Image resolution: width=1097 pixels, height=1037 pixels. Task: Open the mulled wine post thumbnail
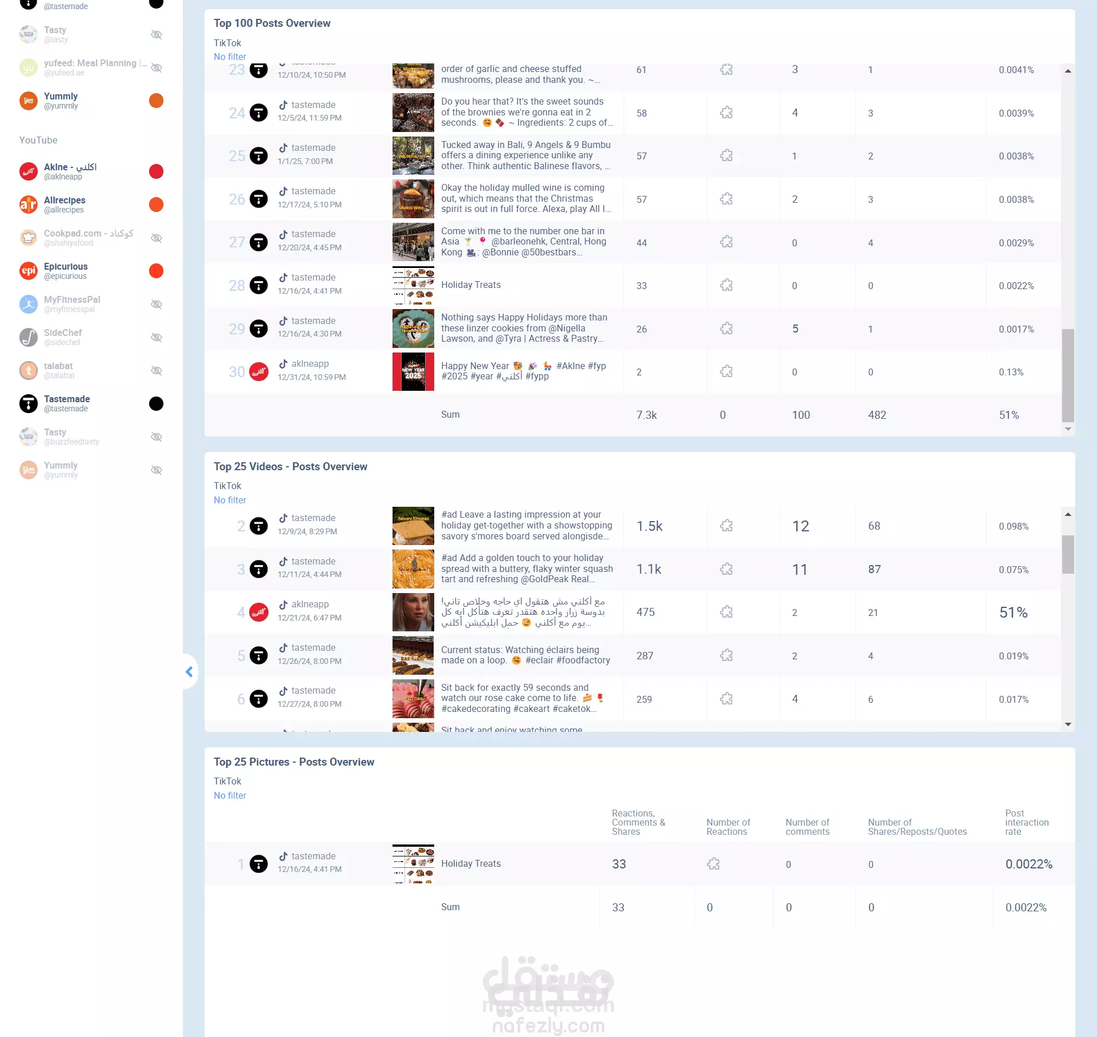click(413, 199)
